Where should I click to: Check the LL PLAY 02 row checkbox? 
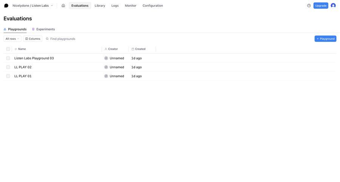click(x=8, y=67)
